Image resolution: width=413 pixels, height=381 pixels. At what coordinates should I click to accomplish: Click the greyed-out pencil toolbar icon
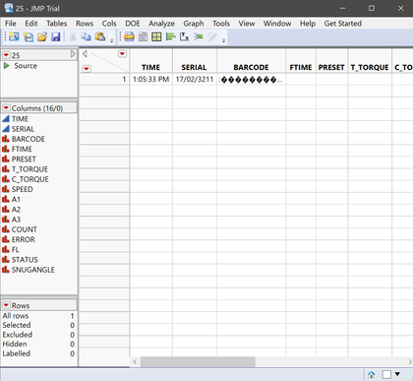click(x=212, y=36)
